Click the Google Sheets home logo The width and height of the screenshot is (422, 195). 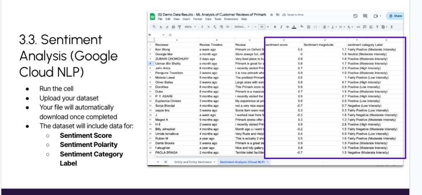(x=152, y=16)
